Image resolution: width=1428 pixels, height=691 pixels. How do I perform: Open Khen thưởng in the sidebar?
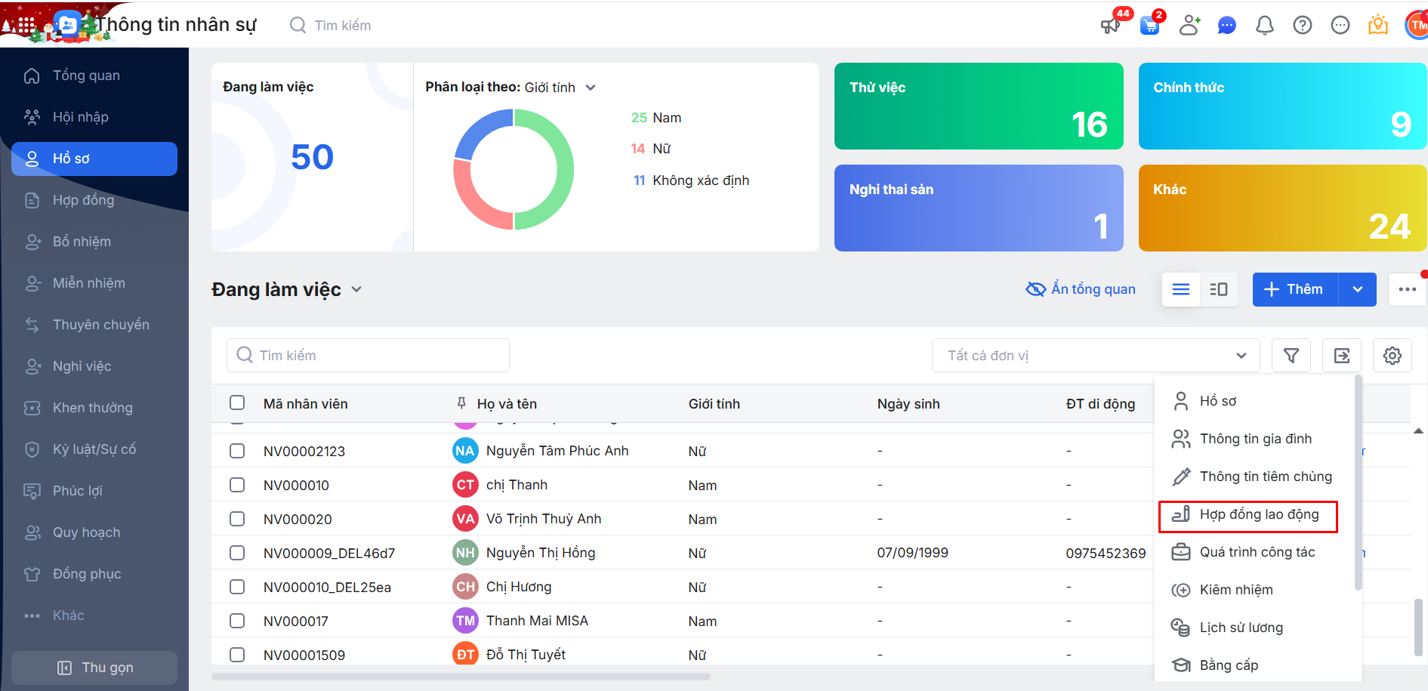click(92, 408)
